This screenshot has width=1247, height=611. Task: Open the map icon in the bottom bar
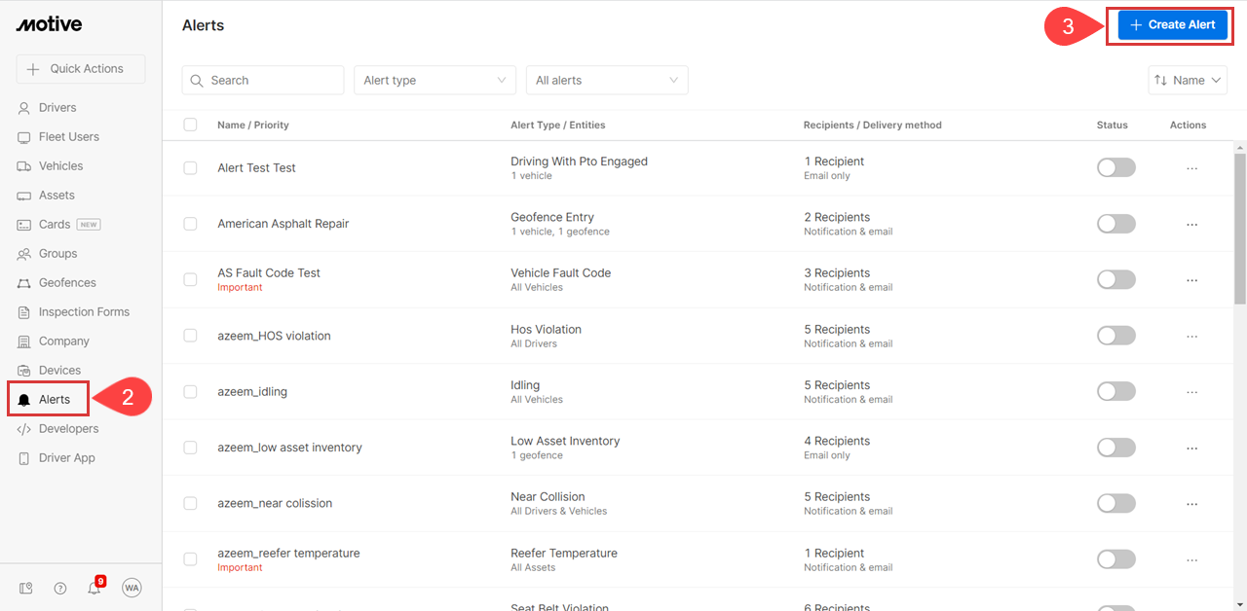(x=26, y=588)
